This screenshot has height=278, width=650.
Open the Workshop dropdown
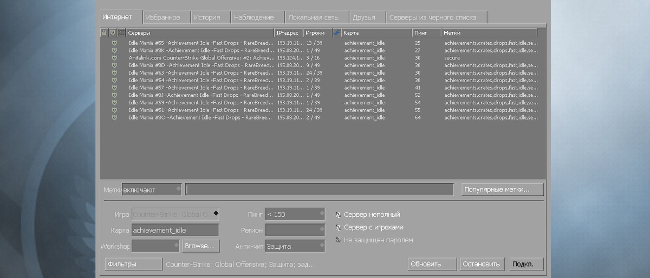coord(156,246)
